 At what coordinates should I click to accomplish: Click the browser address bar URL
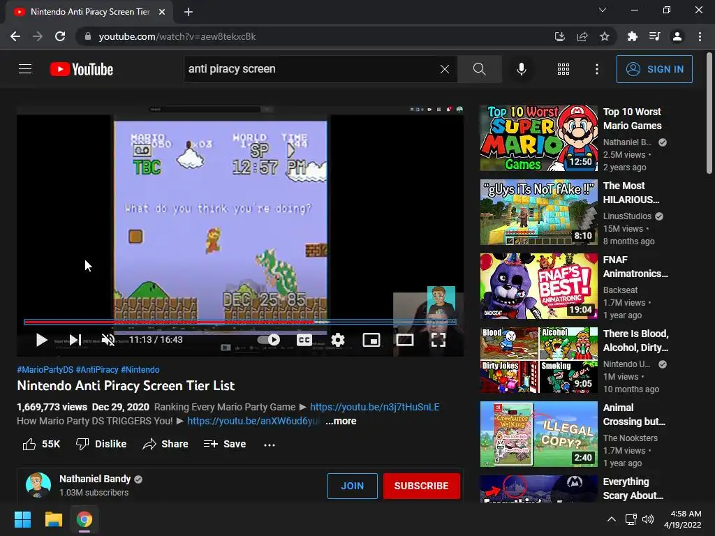(177, 36)
